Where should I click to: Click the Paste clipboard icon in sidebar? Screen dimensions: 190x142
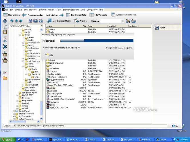pos(5,32)
